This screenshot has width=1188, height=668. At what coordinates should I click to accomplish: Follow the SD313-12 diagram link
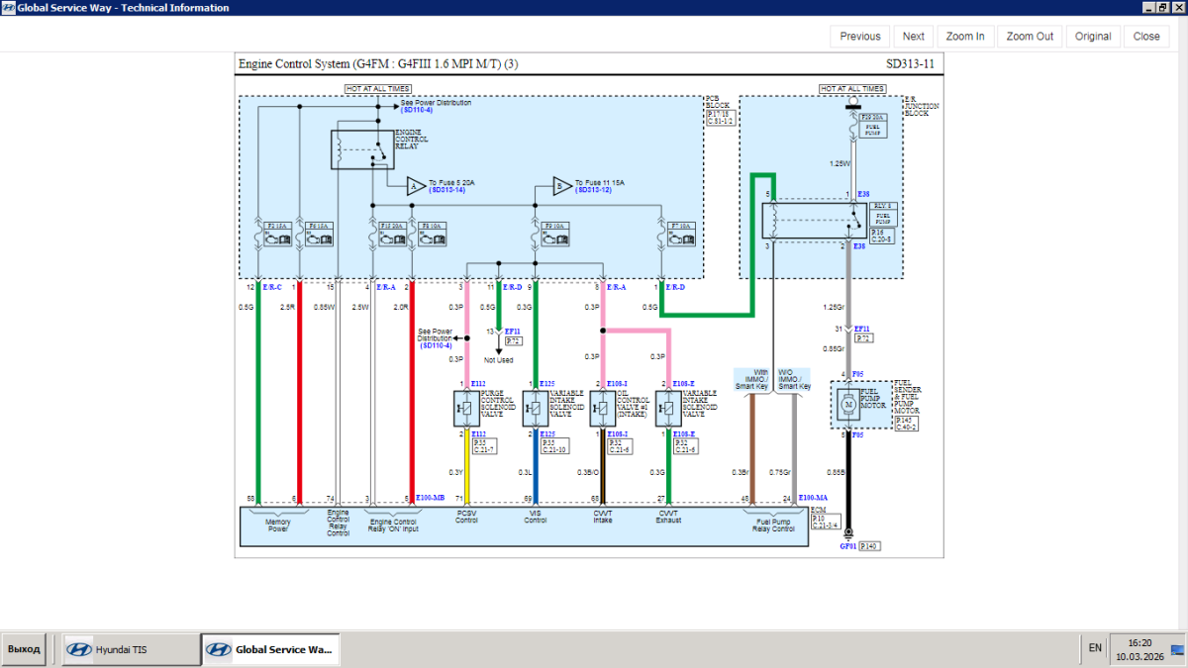(593, 190)
